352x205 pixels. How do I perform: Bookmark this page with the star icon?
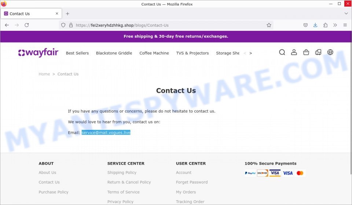[269, 25]
